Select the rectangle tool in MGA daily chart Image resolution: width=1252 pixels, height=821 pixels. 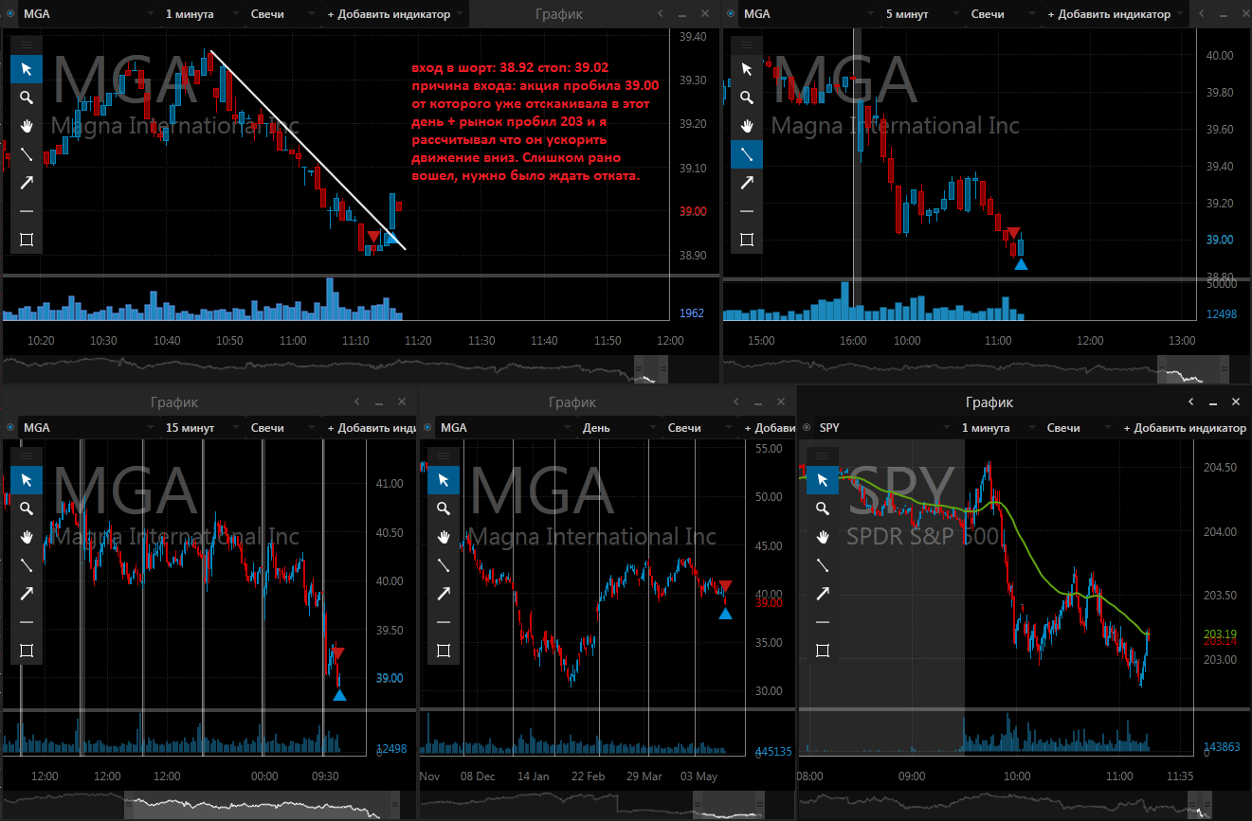pos(444,651)
